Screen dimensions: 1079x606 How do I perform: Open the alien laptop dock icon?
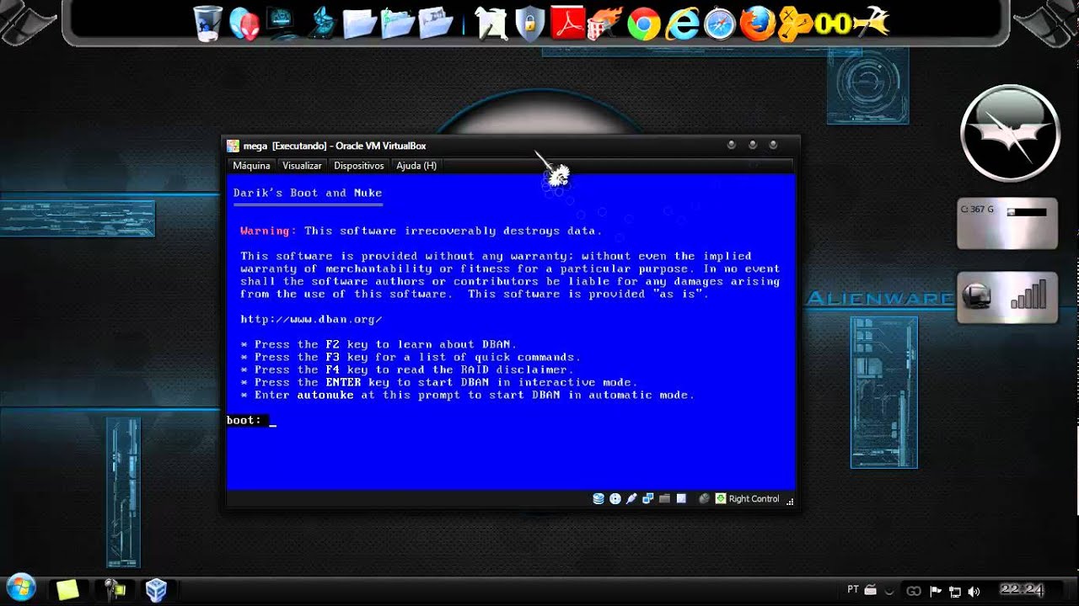[320, 23]
